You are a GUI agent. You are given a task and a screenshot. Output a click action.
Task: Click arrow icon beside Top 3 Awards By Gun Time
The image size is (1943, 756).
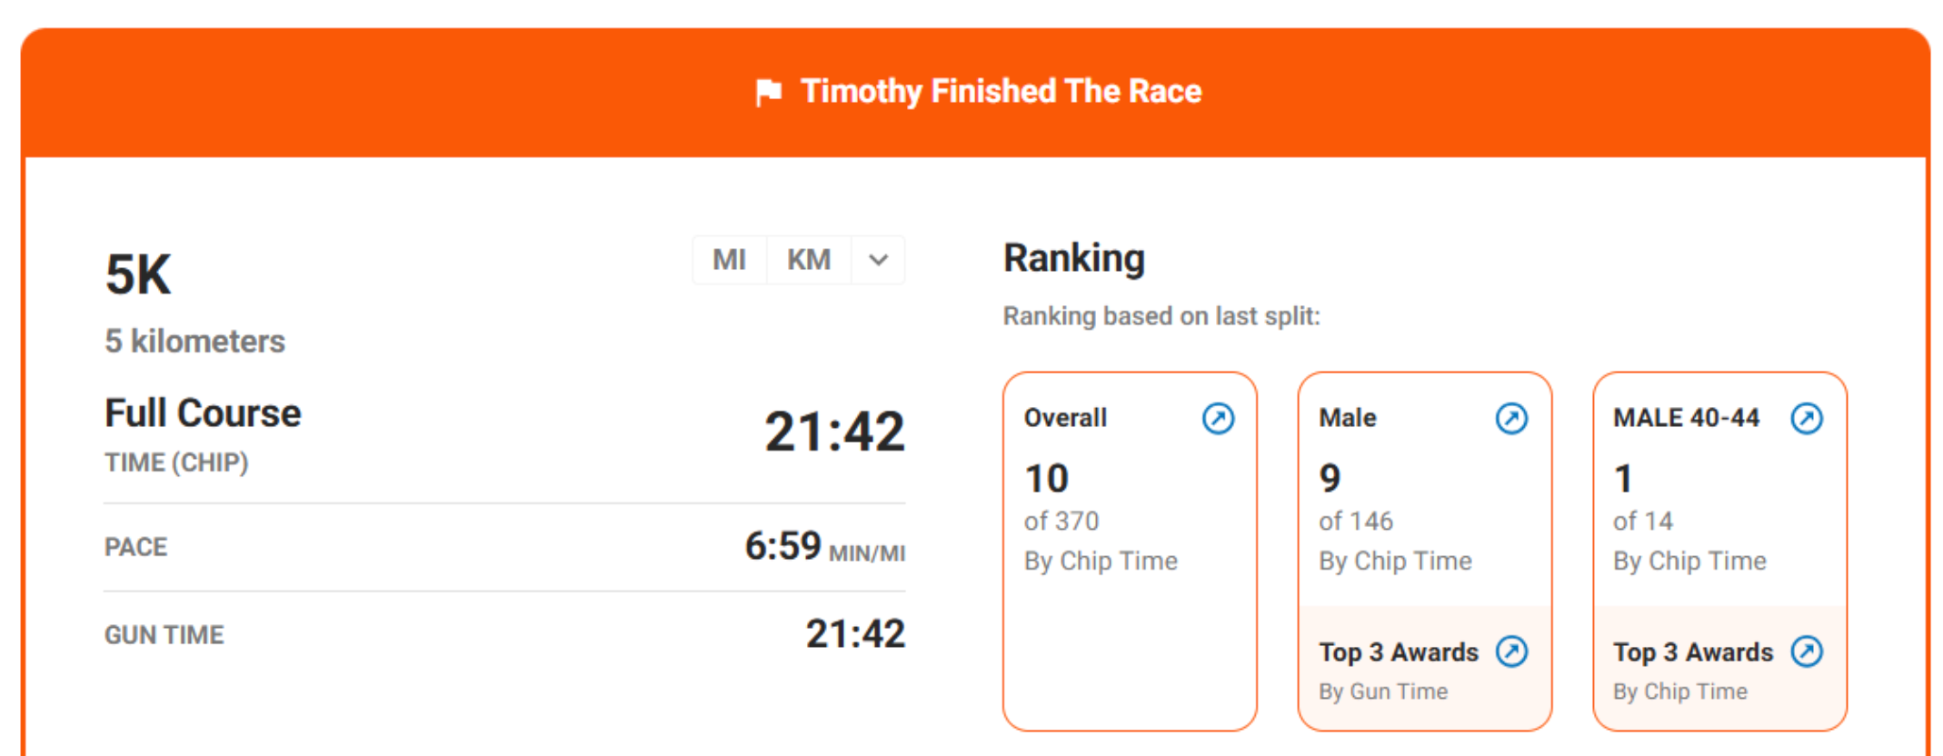coord(1511,652)
